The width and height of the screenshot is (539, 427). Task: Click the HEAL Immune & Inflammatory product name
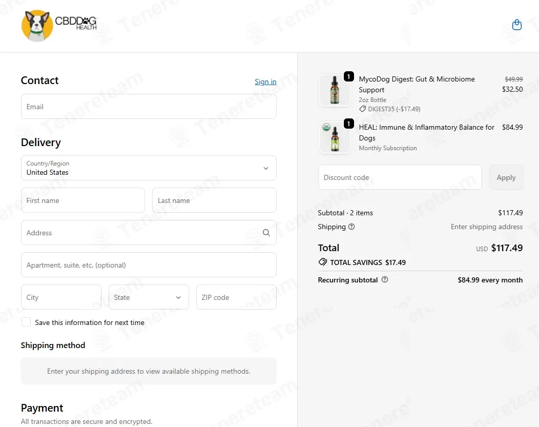tap(427, 132)
